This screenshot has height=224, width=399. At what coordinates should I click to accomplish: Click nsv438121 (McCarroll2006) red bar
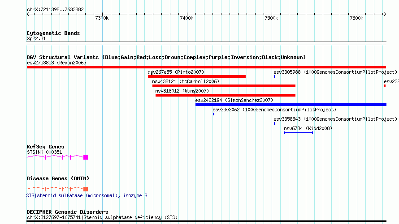click(224, 86)
